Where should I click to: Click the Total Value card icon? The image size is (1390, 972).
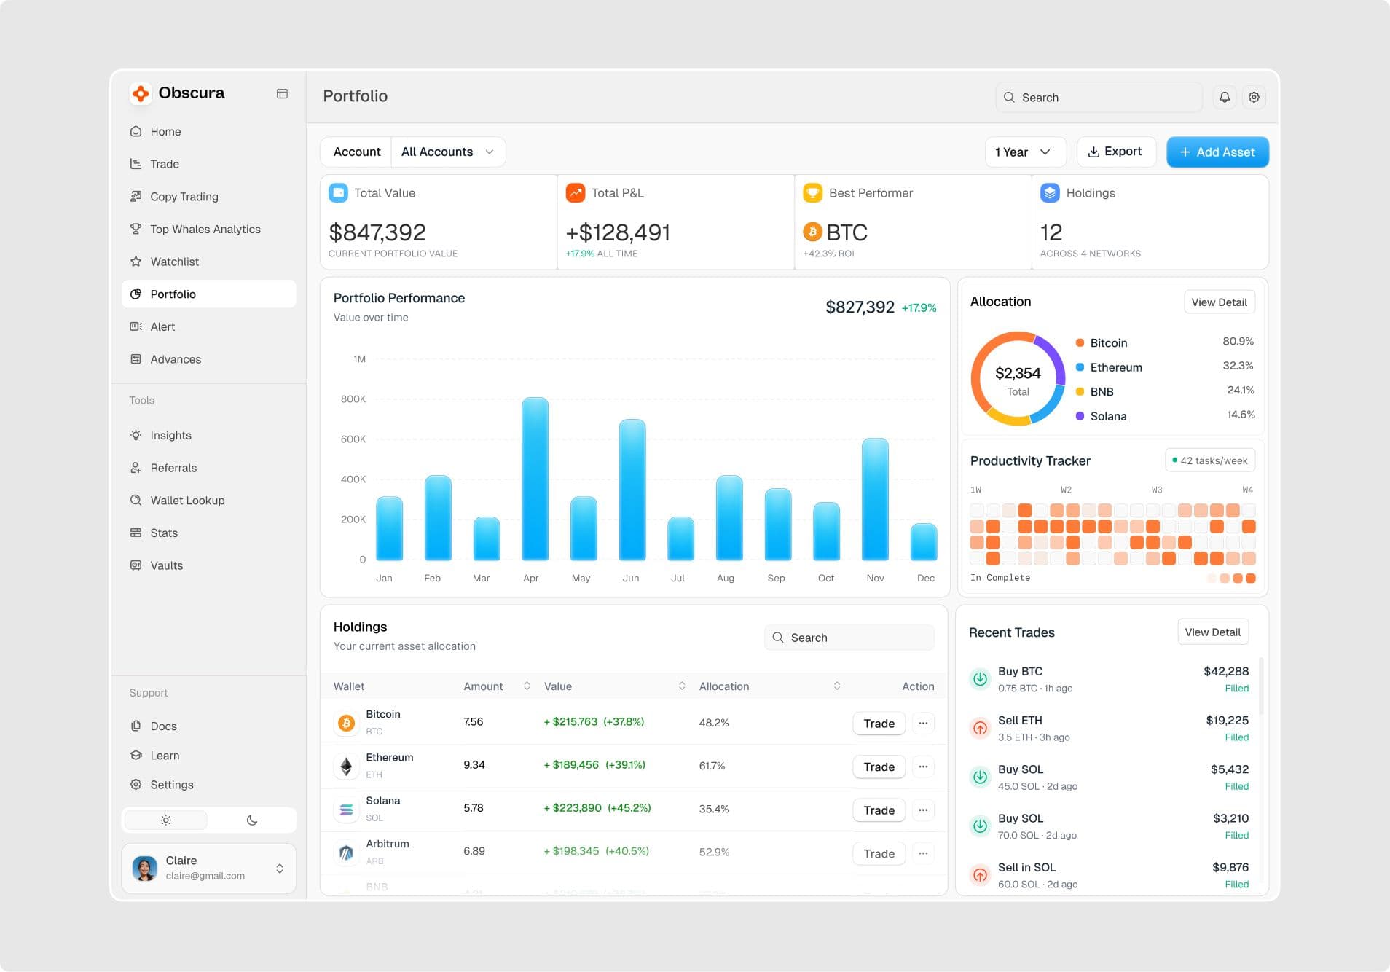point(338,192)
